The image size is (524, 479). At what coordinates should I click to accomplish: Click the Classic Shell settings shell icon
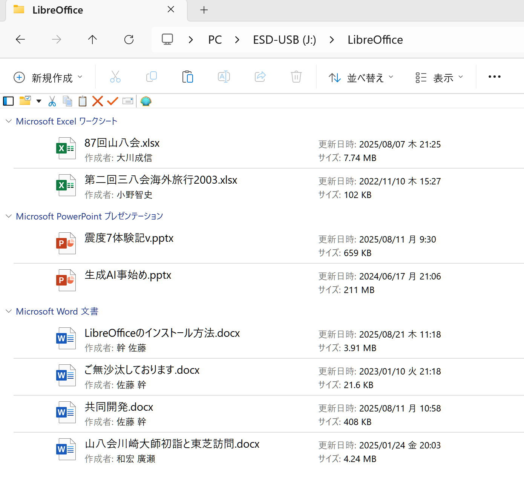146,101
